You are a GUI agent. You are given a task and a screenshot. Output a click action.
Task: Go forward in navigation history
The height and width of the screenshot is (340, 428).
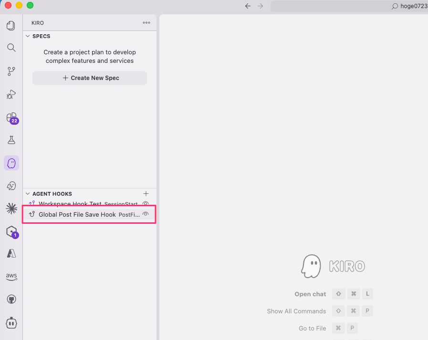261,6
